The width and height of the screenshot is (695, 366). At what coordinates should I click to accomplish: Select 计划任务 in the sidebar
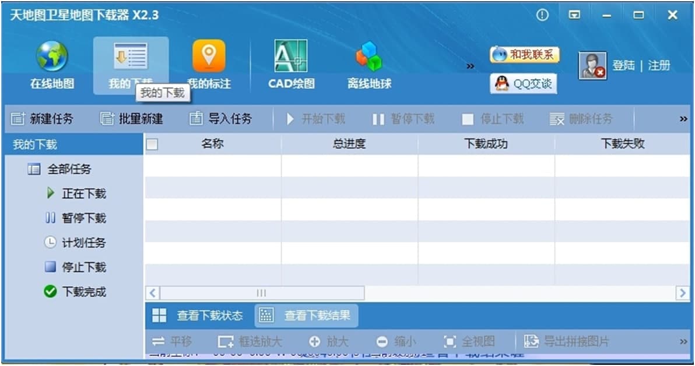click(x=75, y=243)
